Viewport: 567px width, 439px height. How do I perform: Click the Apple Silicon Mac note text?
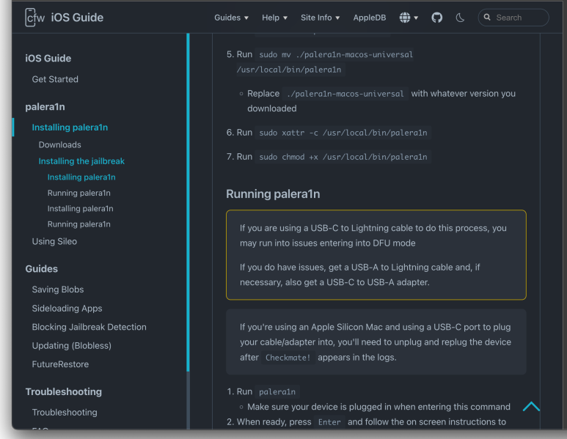[x=376, y=342]
